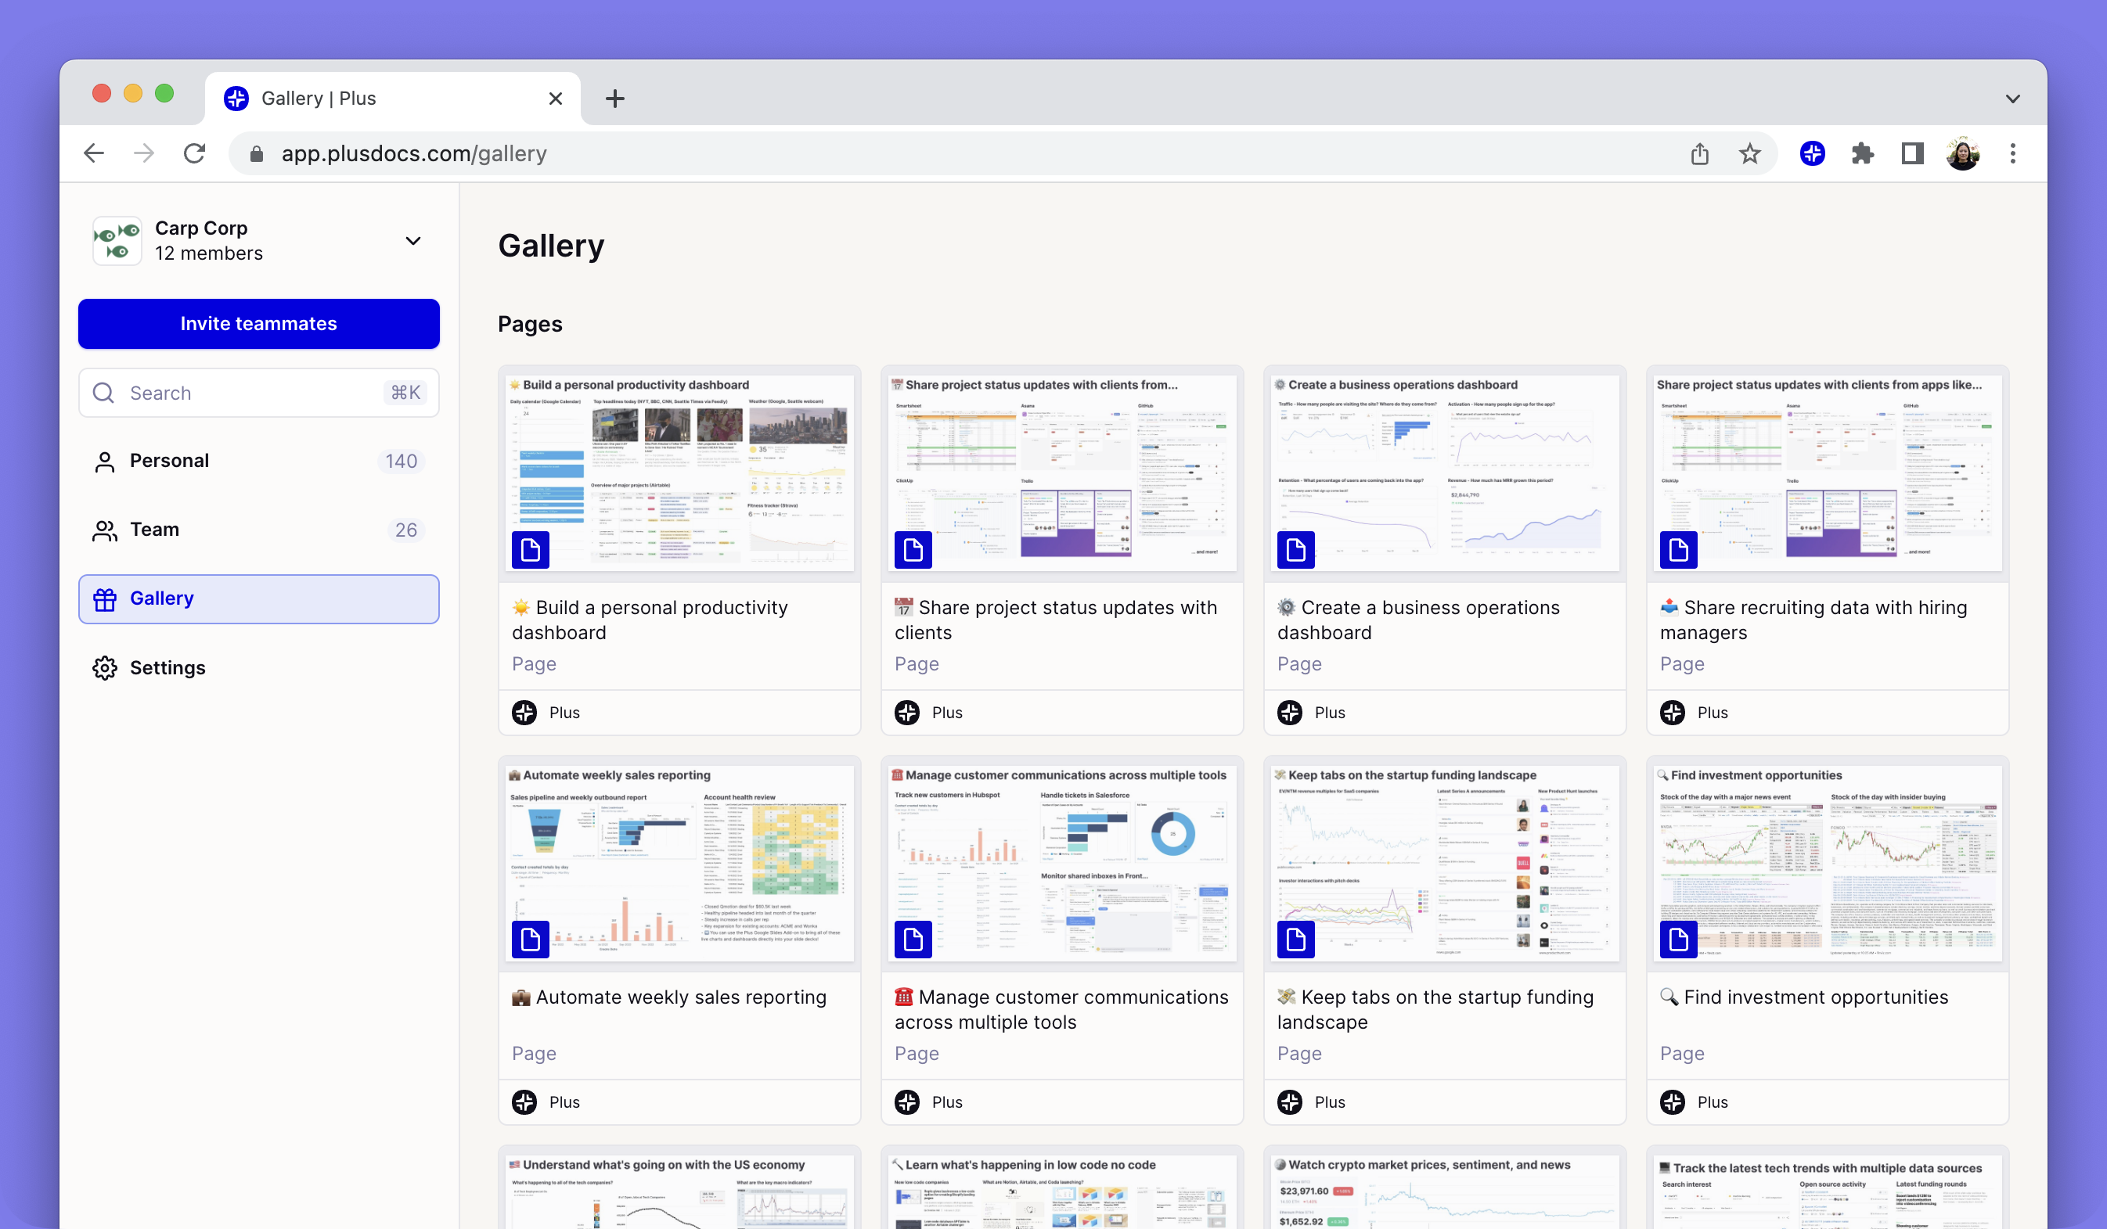Click page icon on startup funding card
The width and height of the screenshot is (2107, 1229).
(1296, 940)
